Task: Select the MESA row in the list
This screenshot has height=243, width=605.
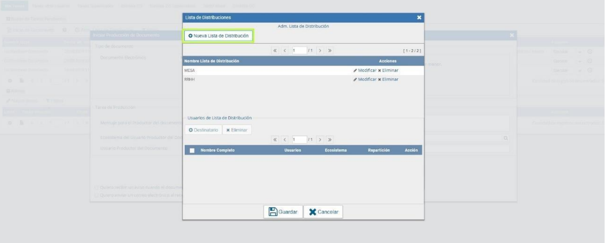Action: (255, 70)
